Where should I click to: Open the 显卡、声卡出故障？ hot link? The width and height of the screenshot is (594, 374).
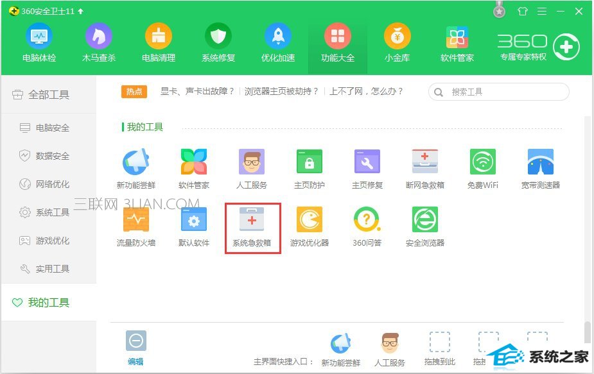197,91
